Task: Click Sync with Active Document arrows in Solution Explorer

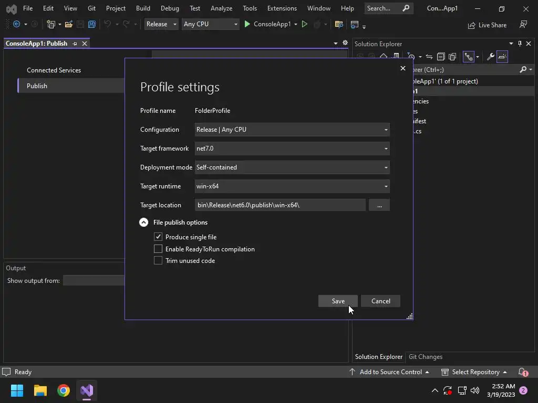Action: click(x=429, y=57)
